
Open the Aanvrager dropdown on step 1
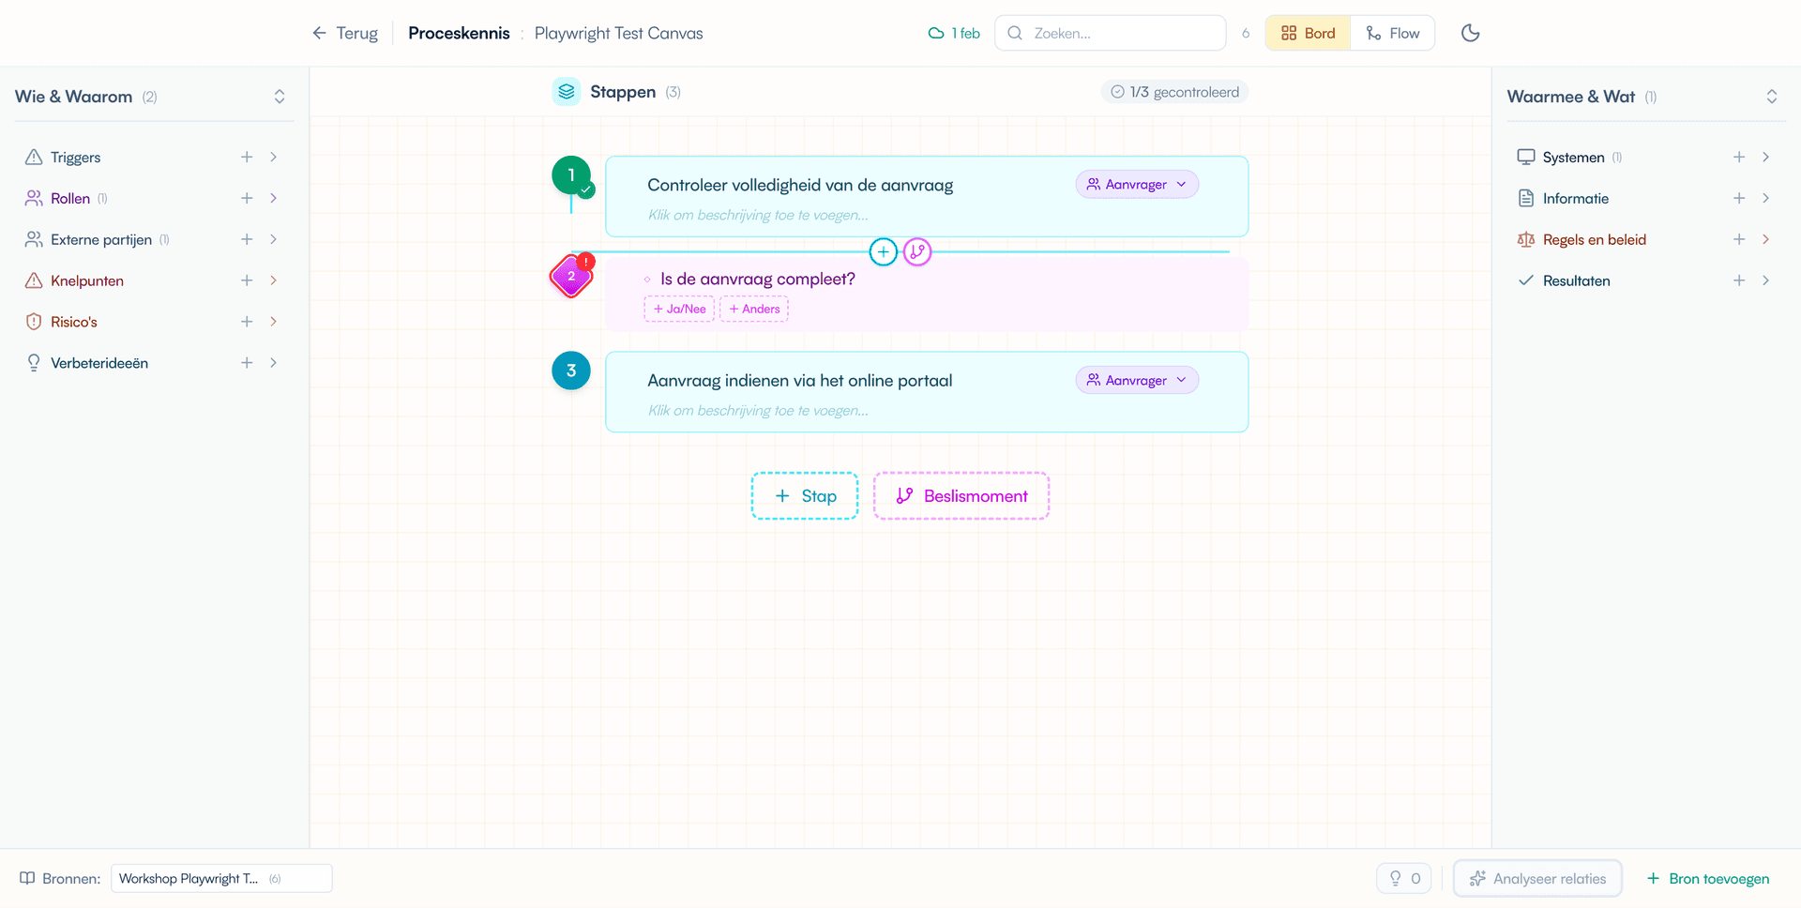(1136, 185)
